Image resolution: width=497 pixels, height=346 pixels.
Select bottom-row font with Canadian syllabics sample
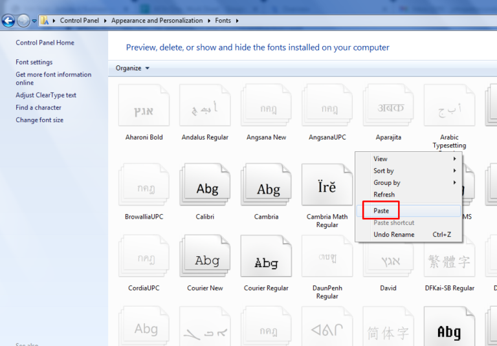coord(327,327)
